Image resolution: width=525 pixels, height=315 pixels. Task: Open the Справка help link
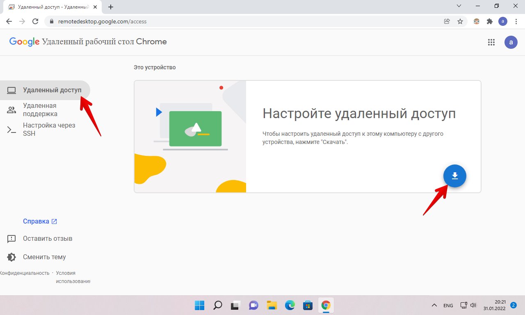coord(40,221)
